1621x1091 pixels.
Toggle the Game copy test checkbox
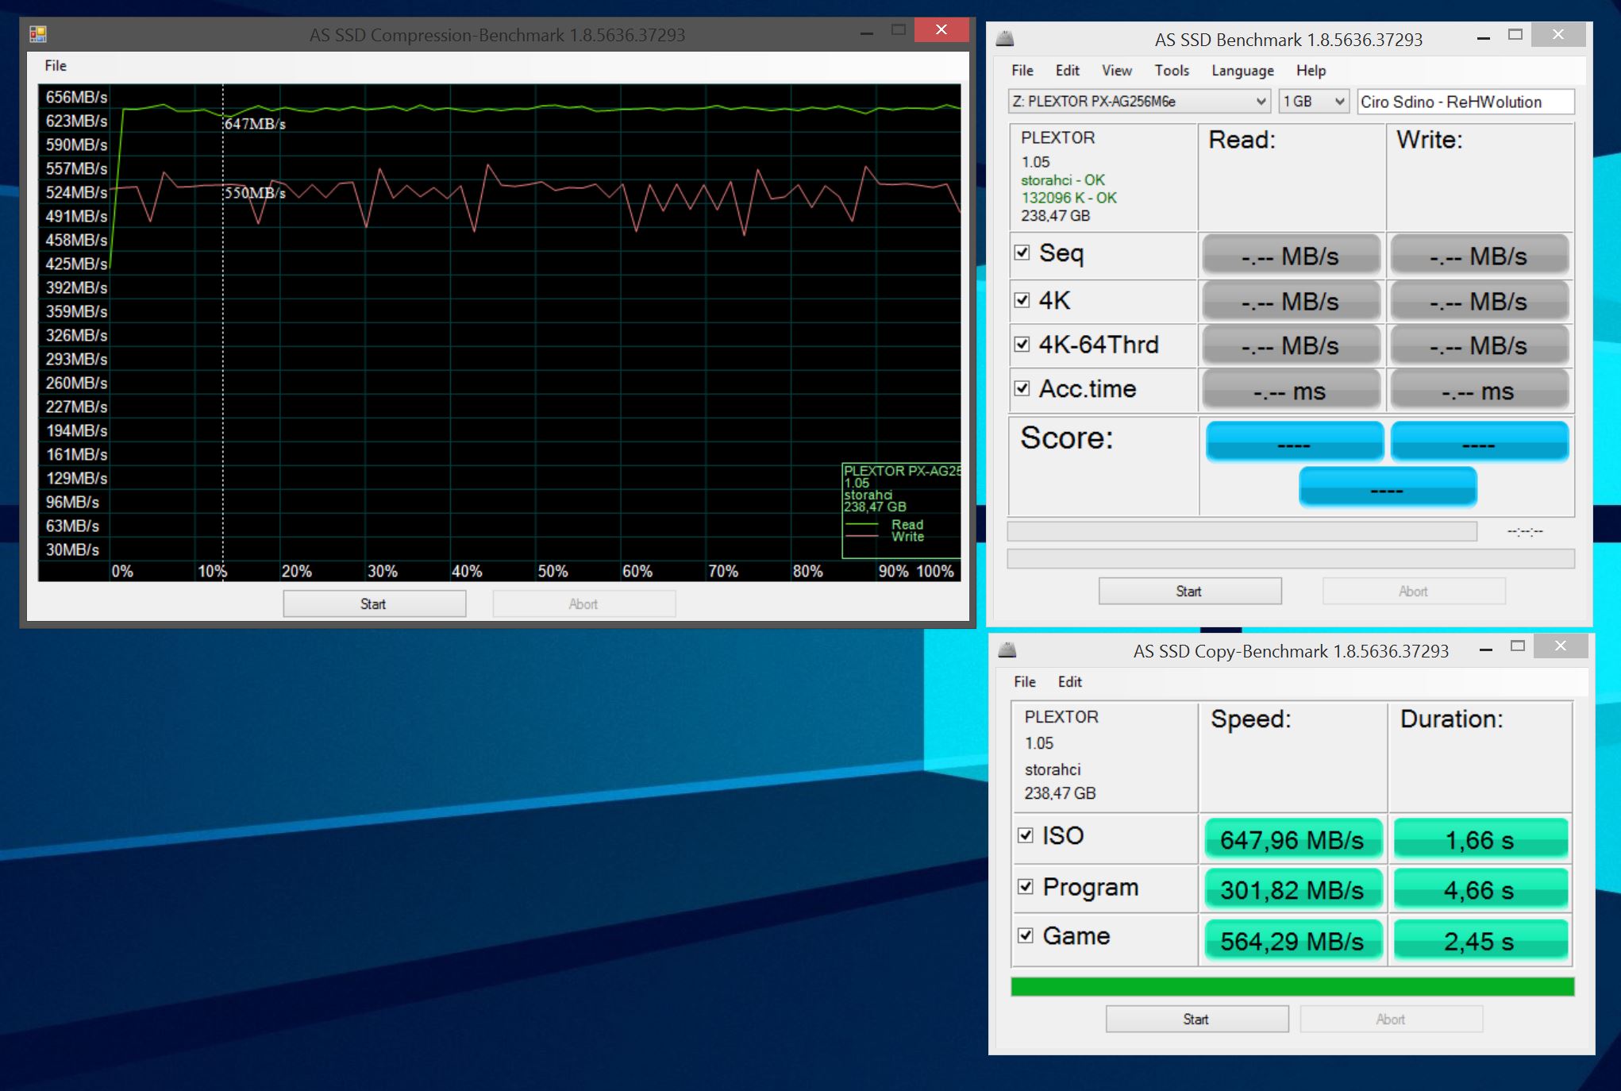point(1026,935)
